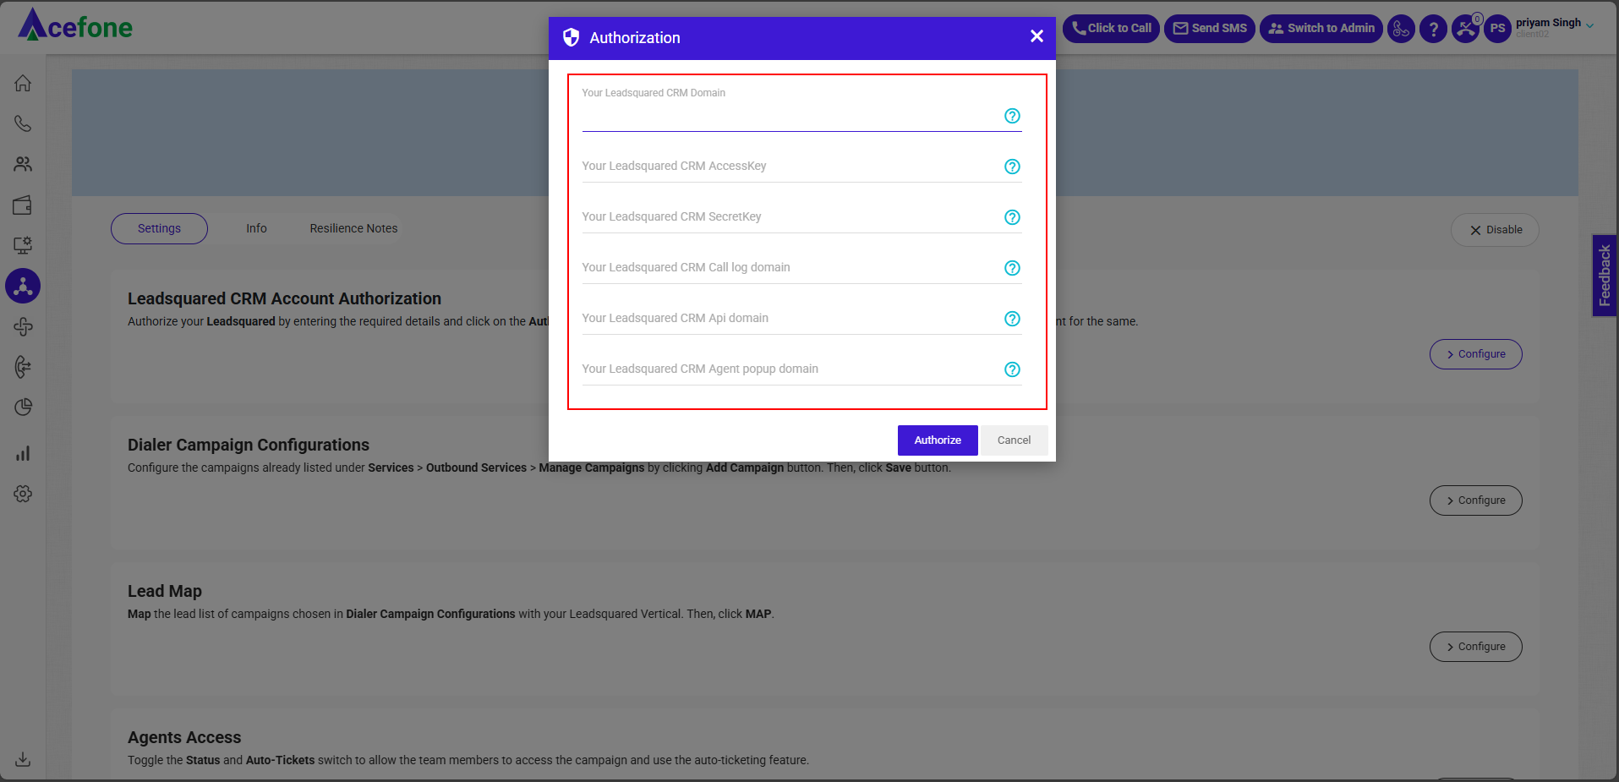Screen dimensions: 1619x782
Task: Click the Authorize button
Action: coord(938,440)
